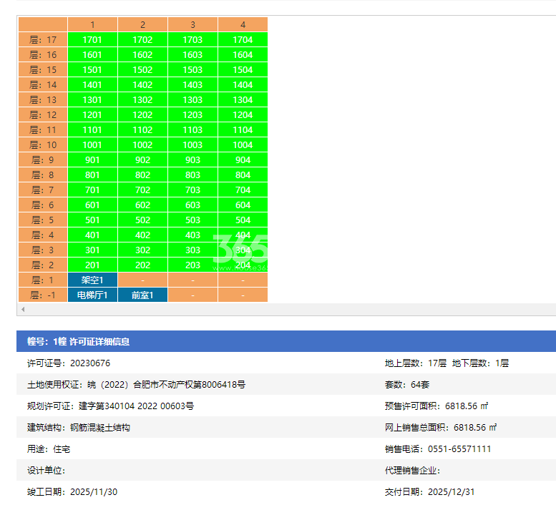Select unit 201 cell
Viewport: 556px width, 505px height.
tap(92, 265)
